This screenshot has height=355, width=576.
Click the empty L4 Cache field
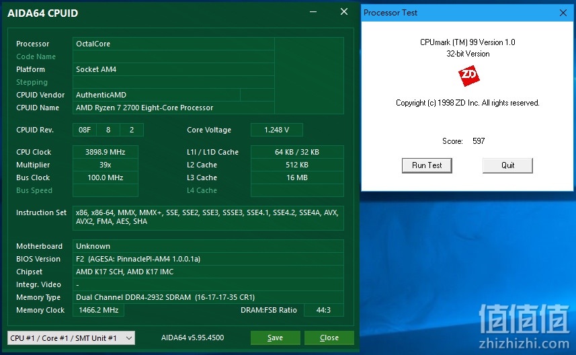coord(297,191)
